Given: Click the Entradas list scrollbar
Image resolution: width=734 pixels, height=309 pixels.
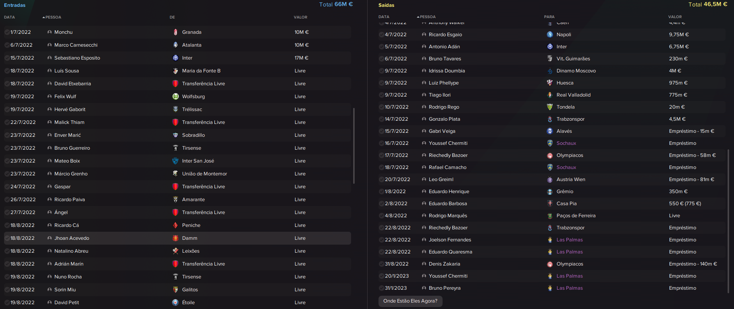Looking at the screenshot, I should [354, 146].
